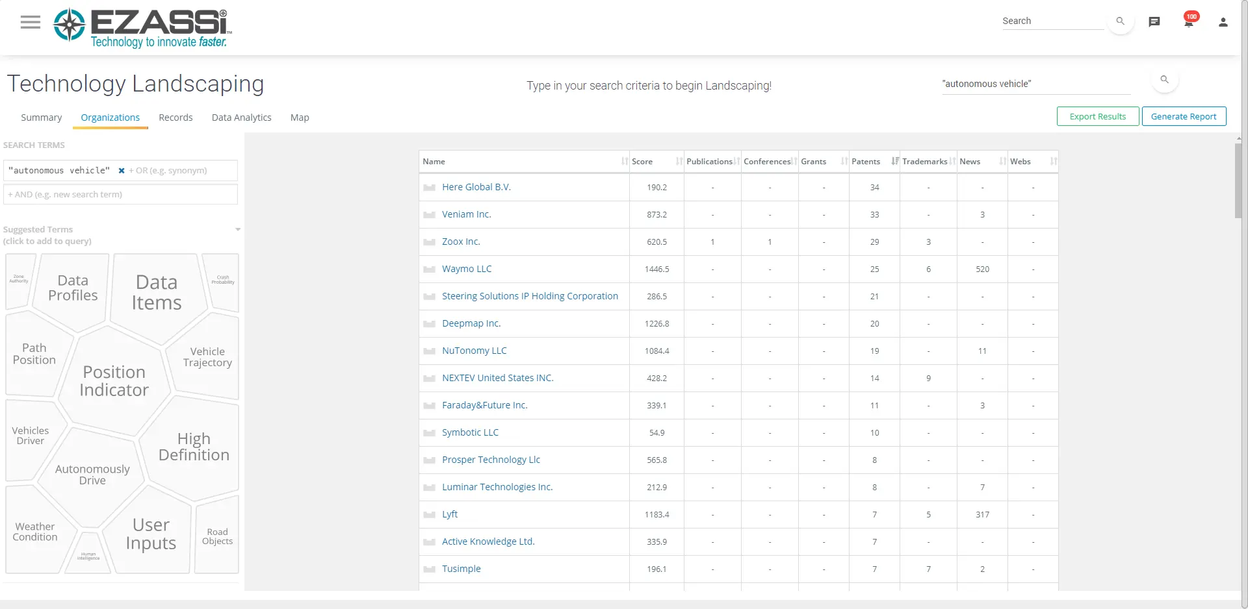
Task: Remove the "autonomous vehicle" search term
Action: (x=122, y=171)
